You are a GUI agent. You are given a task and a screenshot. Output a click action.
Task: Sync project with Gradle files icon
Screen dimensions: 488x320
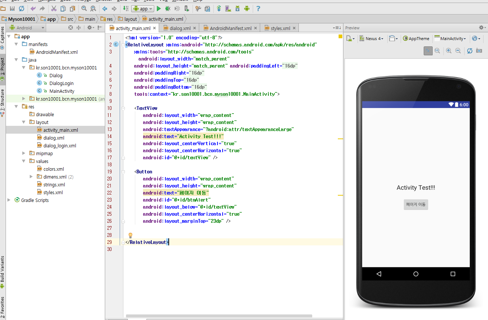[x=219, y=9]
